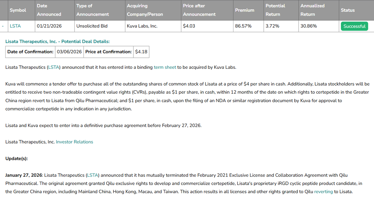Select the 30.86% annualized return cell
The width and height of the screenshot is (374, 201).
pyautogui.click(x=318, y=26)
